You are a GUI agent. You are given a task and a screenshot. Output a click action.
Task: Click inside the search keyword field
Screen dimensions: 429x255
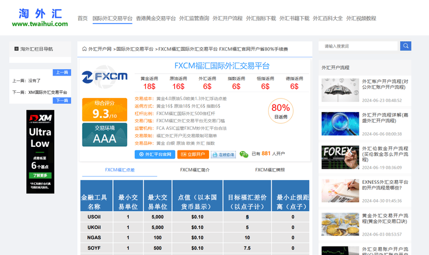click(358, 46)
